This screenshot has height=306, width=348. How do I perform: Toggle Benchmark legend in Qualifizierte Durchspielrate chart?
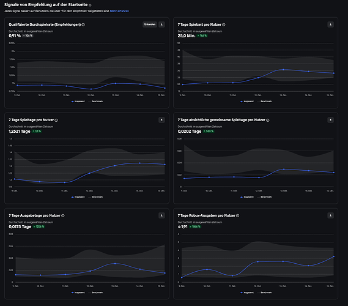point(95,102)
